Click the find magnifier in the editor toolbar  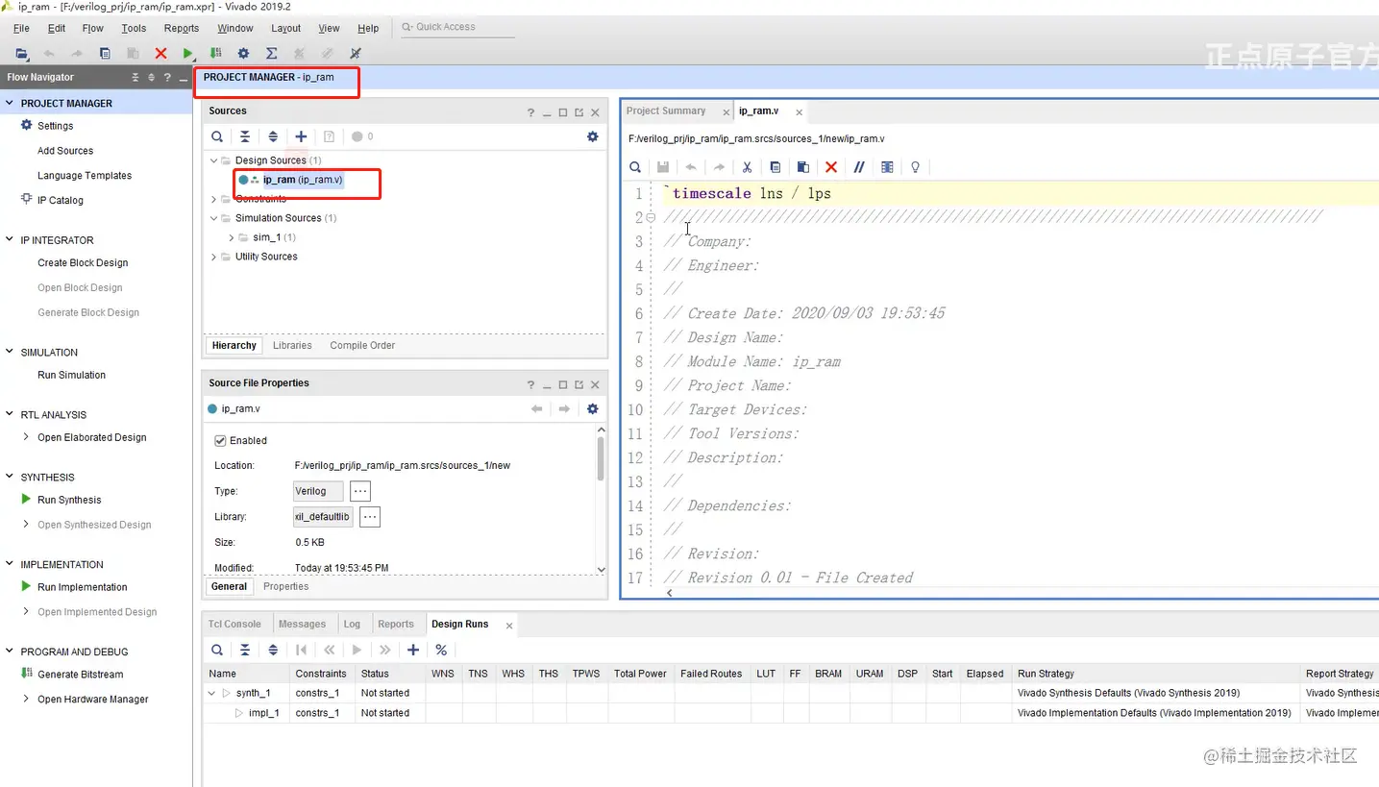tap(635, 167)
